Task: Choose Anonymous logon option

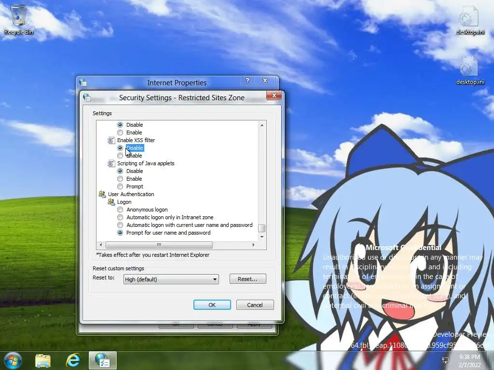Action: point(120,210)
